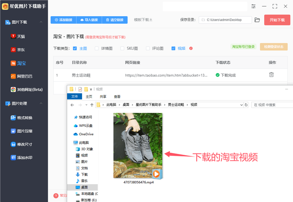
Task: Click the red info icon beside 视频
Action: click(191, 48)
